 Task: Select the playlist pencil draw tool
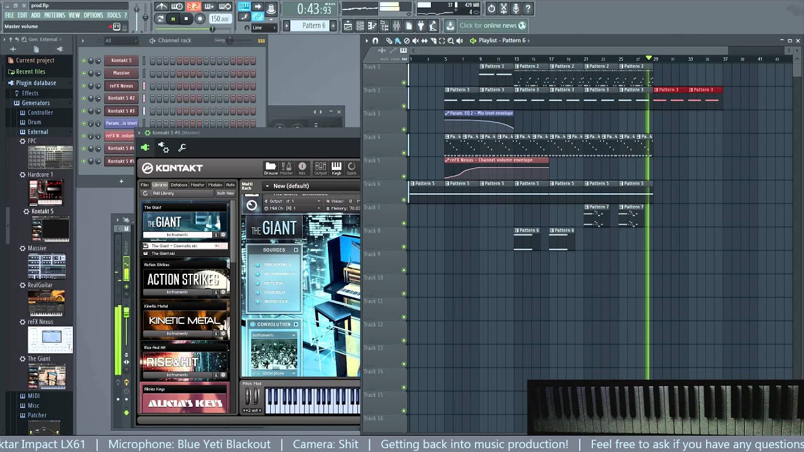tap(389, 40)
